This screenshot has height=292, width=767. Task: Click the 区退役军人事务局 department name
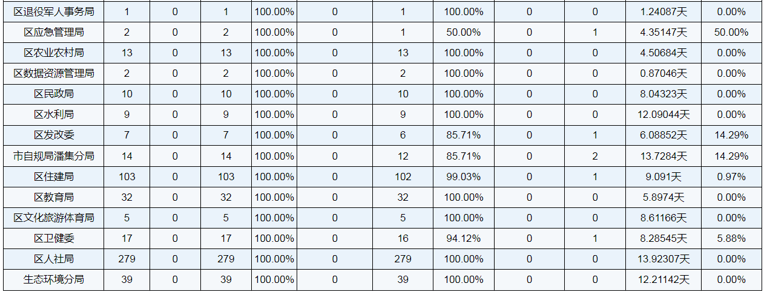pos(54,11)
